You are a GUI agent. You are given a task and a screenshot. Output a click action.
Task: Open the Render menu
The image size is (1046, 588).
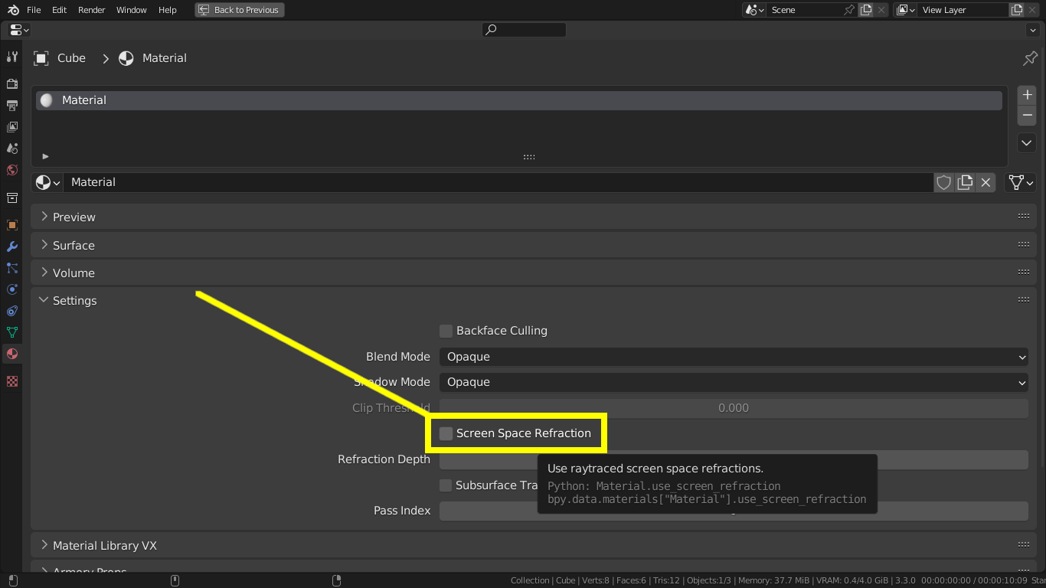pos(91,10)
